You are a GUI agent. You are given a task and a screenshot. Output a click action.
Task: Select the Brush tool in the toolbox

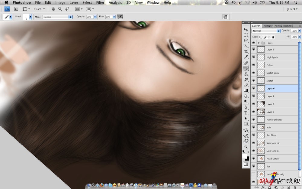[246, 69]
